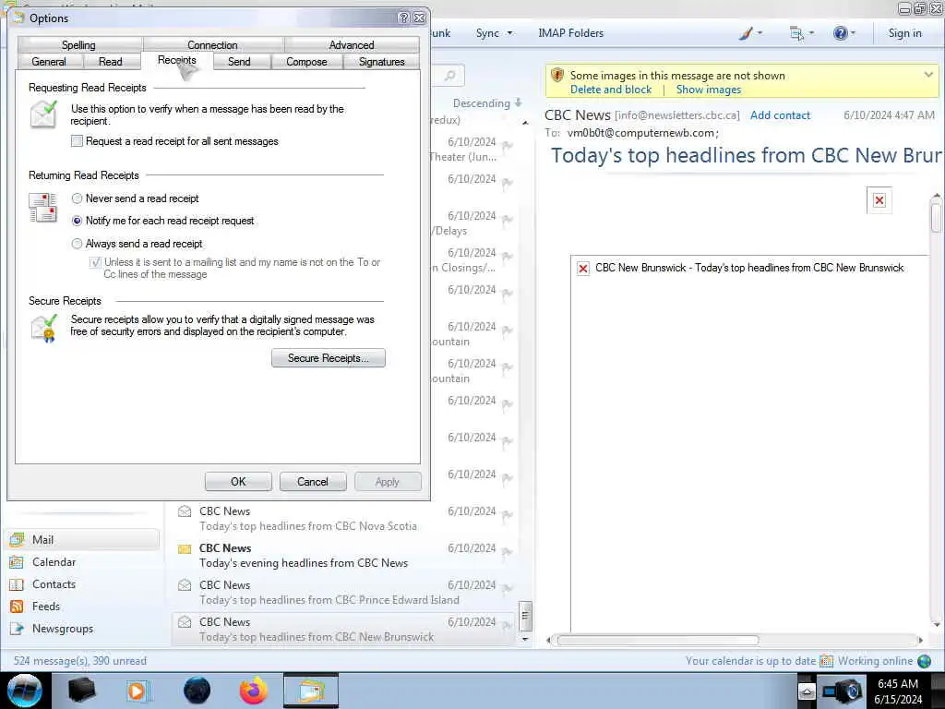The image size is (945, 709).
Task: Click the blocked image placeholder near the header
Action: (x=879, y=200)
